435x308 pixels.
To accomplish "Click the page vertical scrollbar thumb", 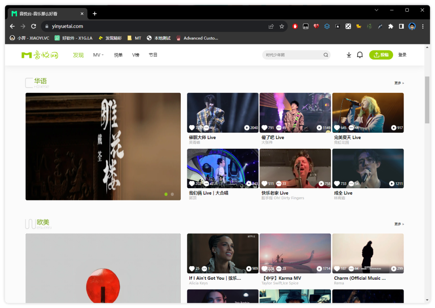I will click(427, 100).
